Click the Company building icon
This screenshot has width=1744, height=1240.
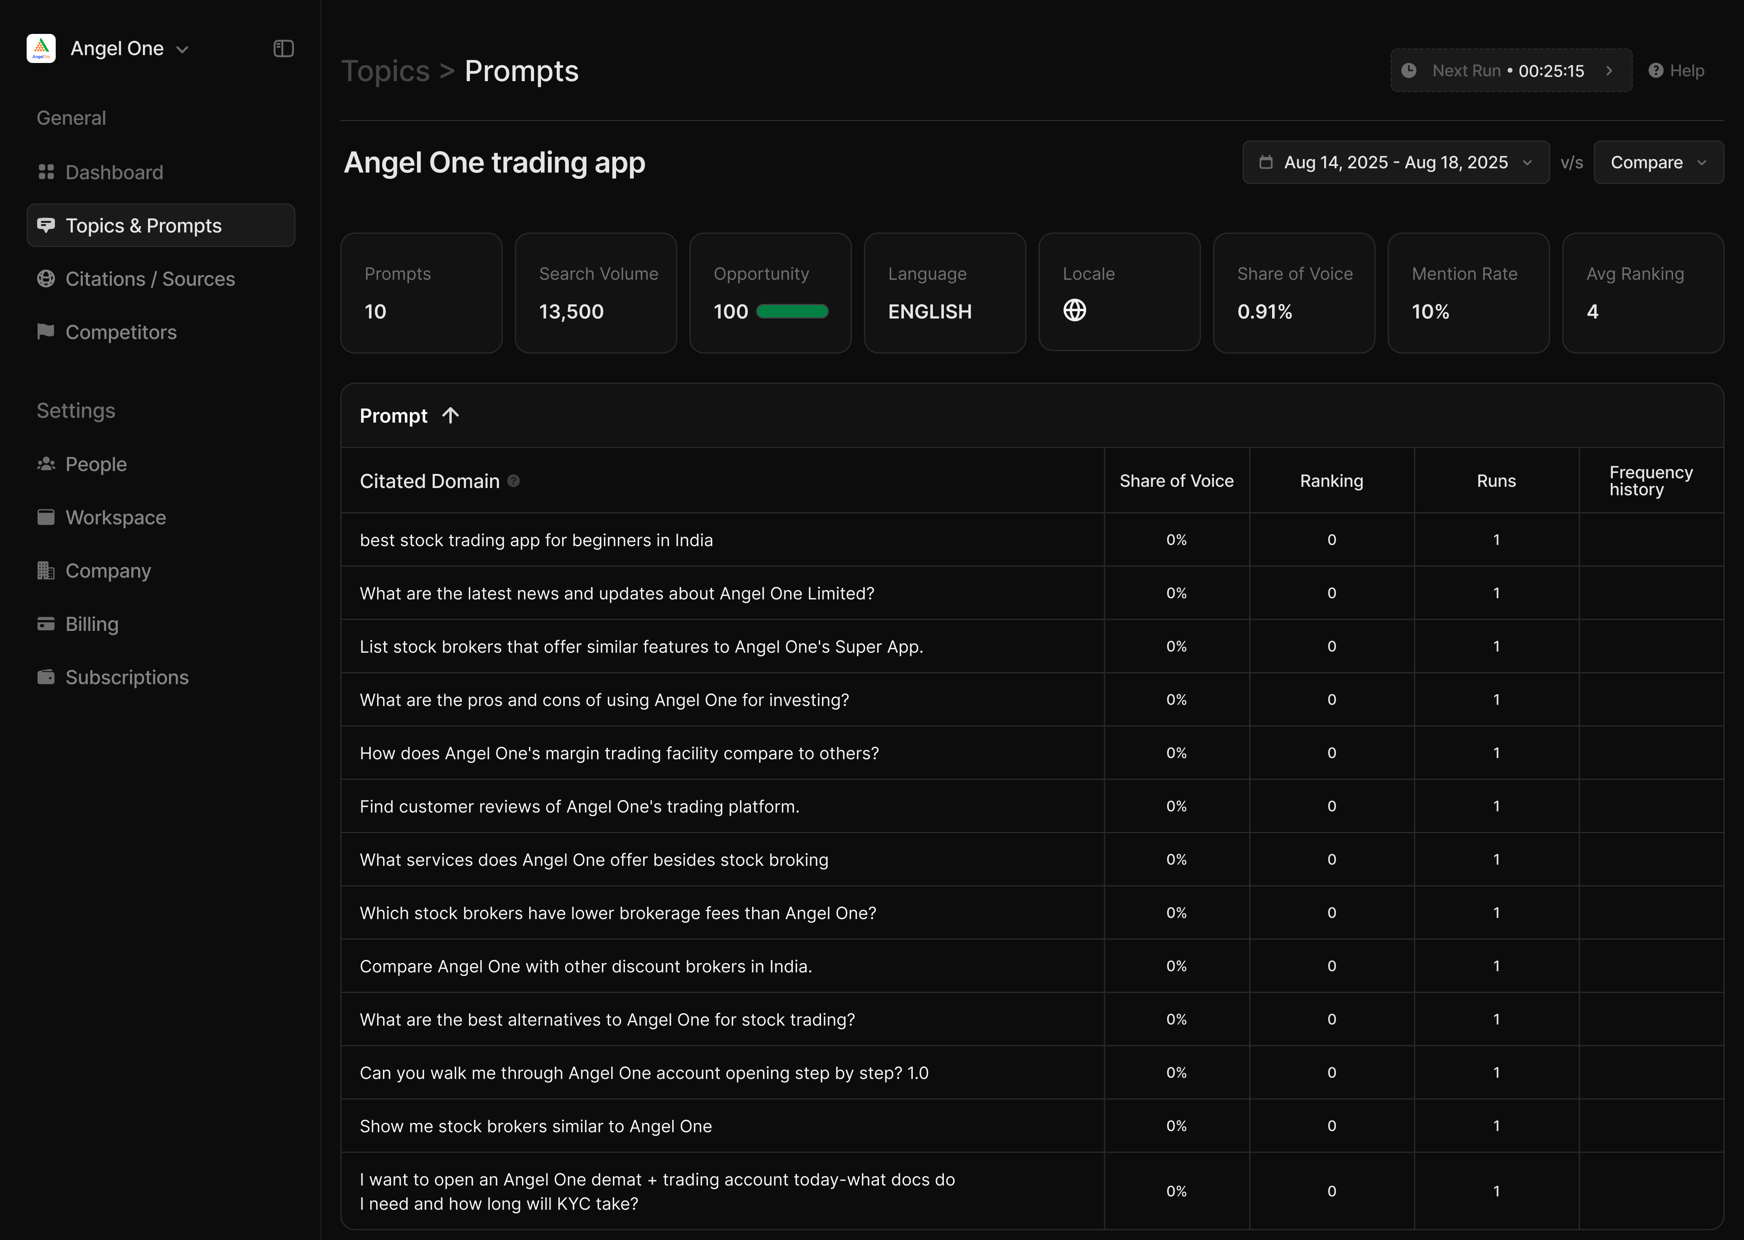coord(46,571)
